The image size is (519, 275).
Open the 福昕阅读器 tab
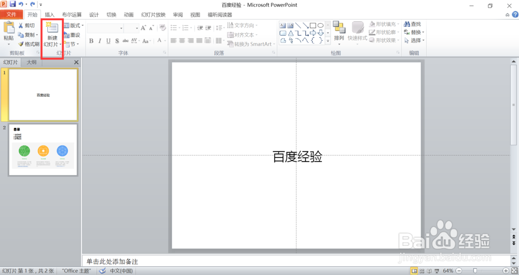point(220,15)
